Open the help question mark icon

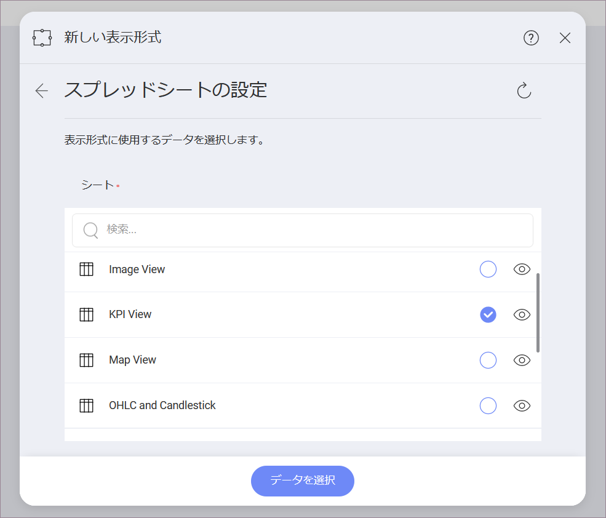[531, 38]
